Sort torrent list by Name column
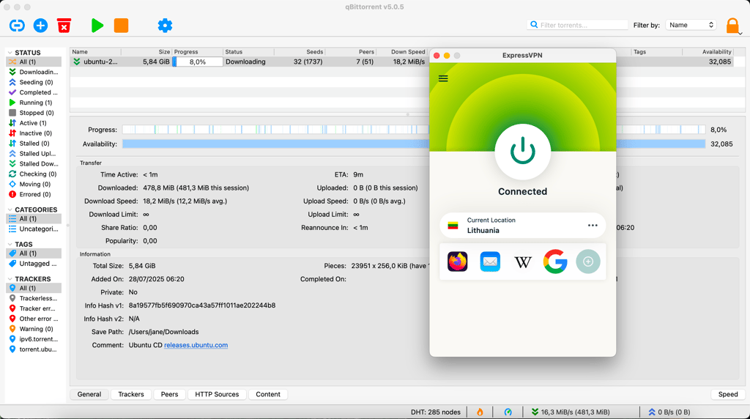The image size is (750, 419). [x=95, y=52]
